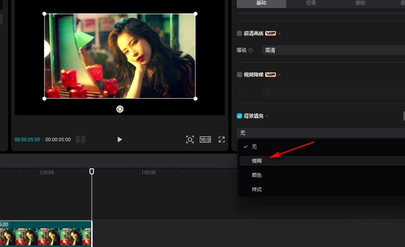
Task: Open the 16:9 aspect ratio selector
Action: coord(205,139)
